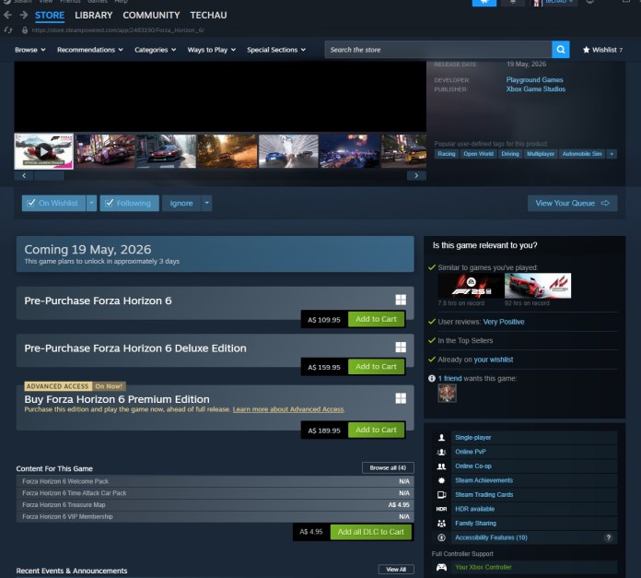
Task: Open the friend's avatar who wants this game
Action: pyautogui.click(x=447, y=394)
